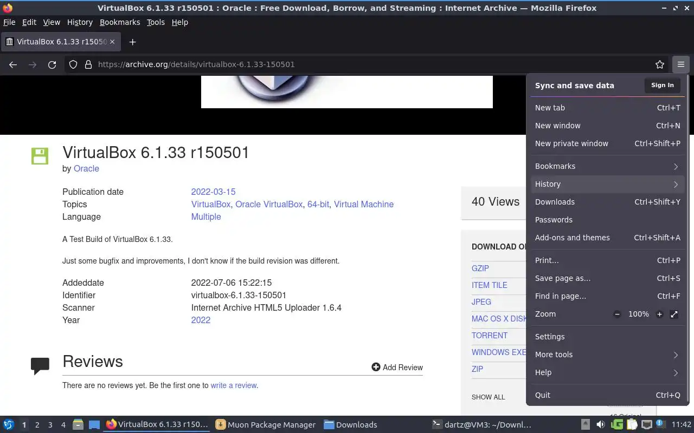Open Settings from the app menu
Image resolution: width=694 pixels, height=433 pixels.
(607, 337)
